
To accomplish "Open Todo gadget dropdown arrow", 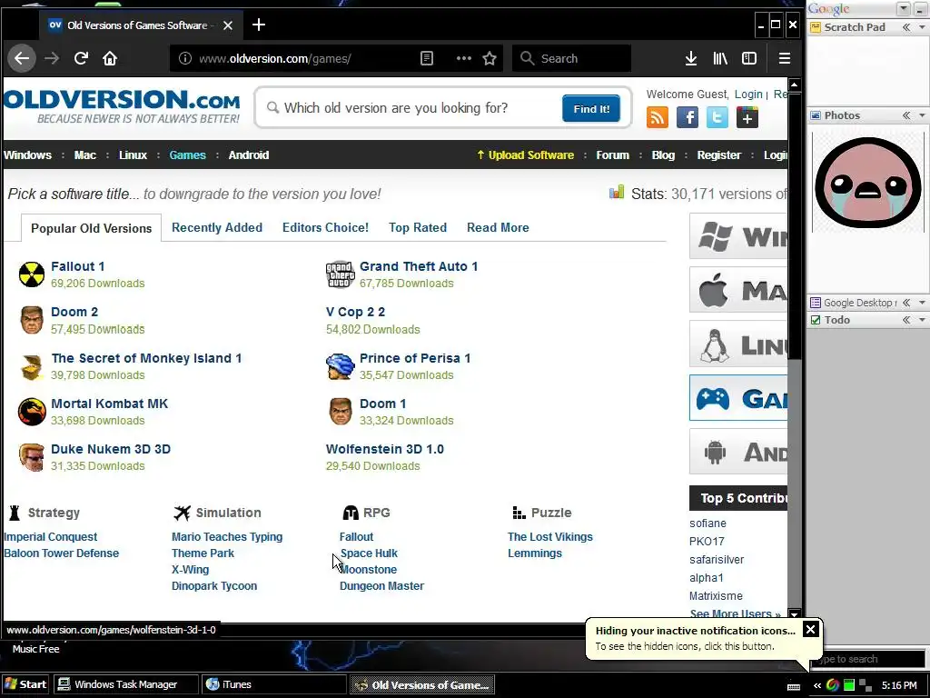I will (922, 320).
